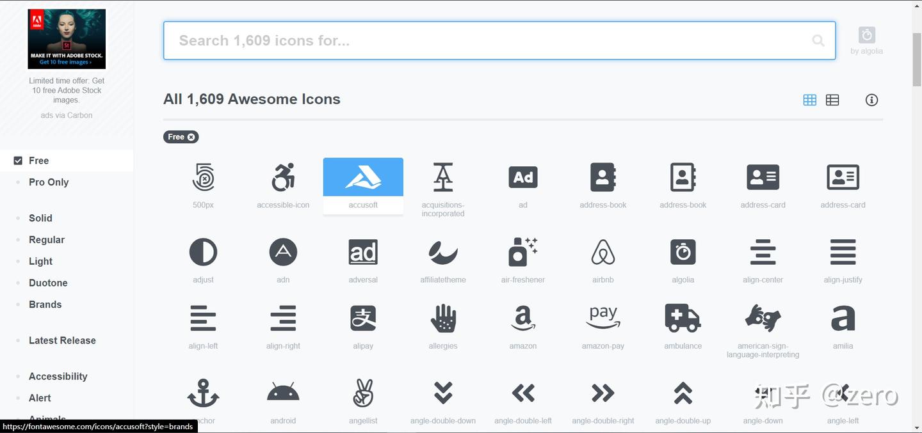Select the Accessibility category
The width and height of the screenshot is (922, 433).
(x=58, y=377)
